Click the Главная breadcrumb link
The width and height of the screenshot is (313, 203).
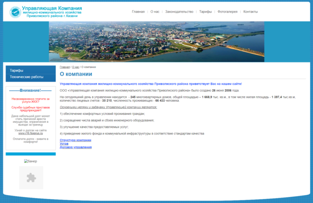click(x=65, y=66)
